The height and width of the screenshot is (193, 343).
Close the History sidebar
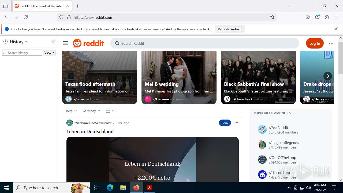[53, 42]
